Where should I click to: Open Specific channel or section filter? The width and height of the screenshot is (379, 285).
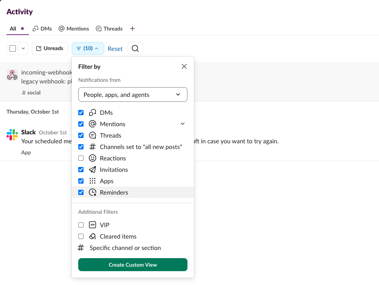(133, 248)
